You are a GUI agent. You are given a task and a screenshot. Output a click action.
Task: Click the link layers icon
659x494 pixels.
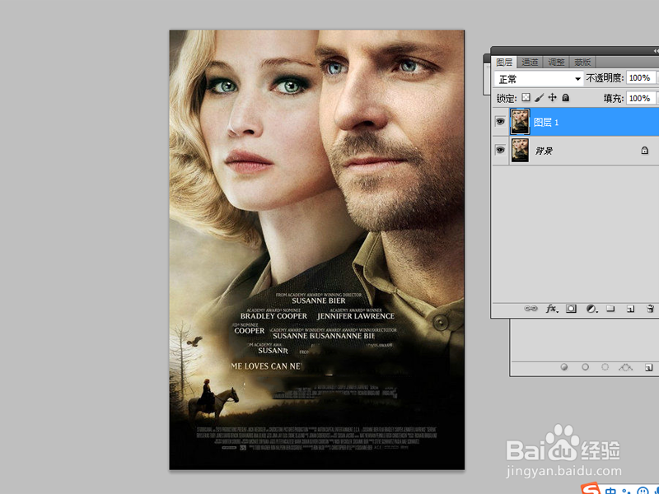(x=530, y=309)
